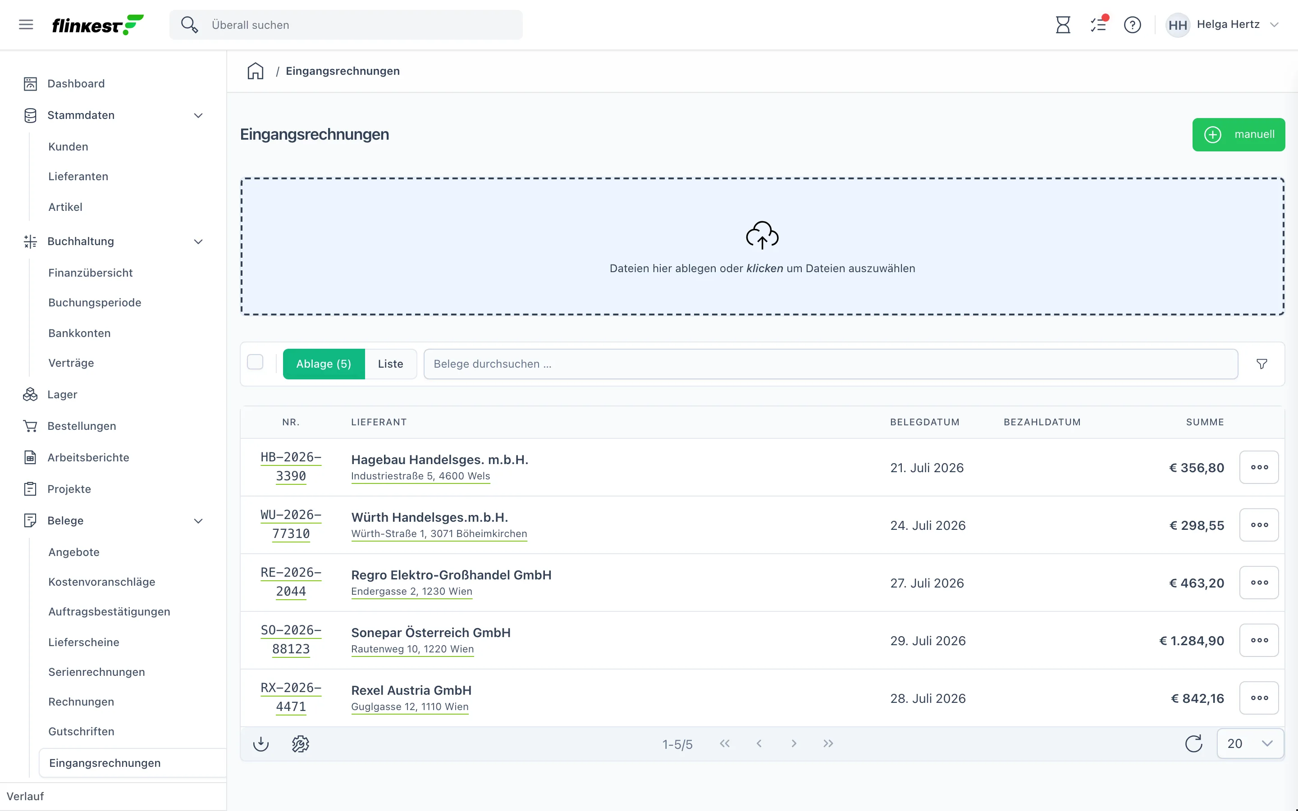The image size is (1298, 811).
Task: Open the task list notifications icon
Action: pyautogui.click(x=1098, y=25)
